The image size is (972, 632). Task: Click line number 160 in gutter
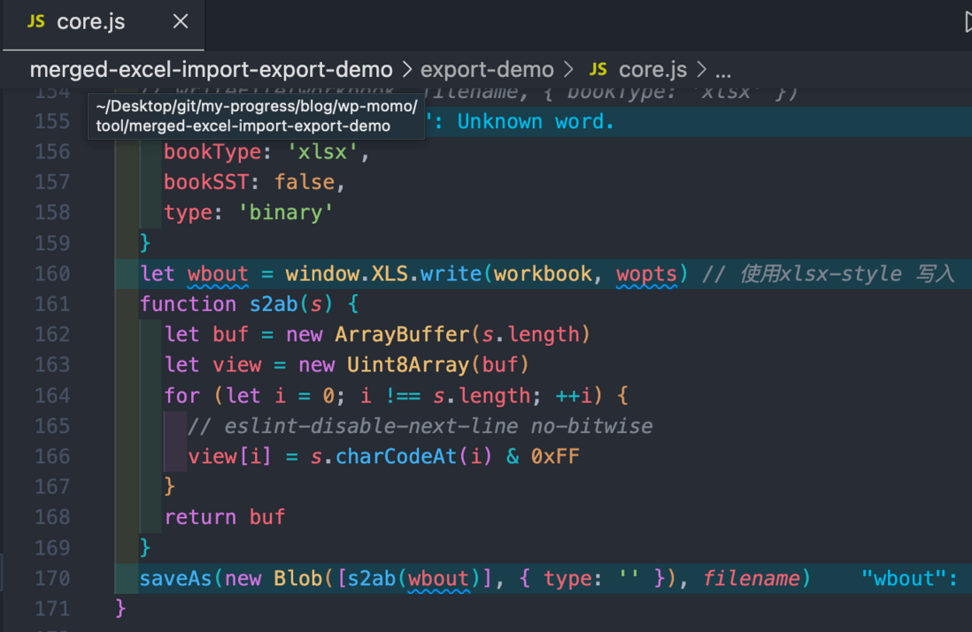point(52,274)
